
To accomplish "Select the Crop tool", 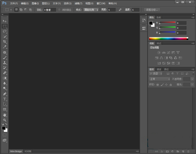I will click(x=5, y=42).
